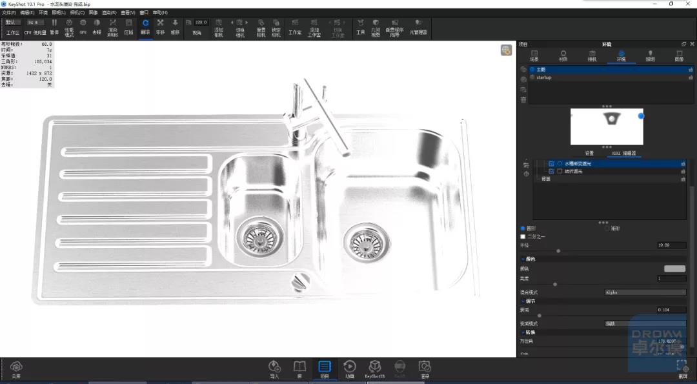Switch to the 设置 (Settings) sub-tab

tap(589, 153)
